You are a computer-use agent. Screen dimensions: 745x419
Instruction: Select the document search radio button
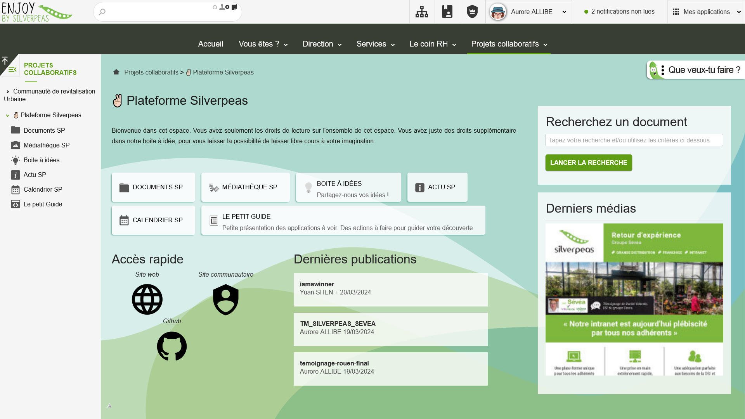pyautogui.click(x=227, y=7)
